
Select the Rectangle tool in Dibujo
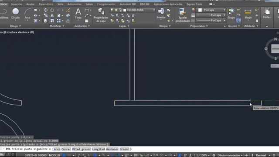[x=36, y=10]
